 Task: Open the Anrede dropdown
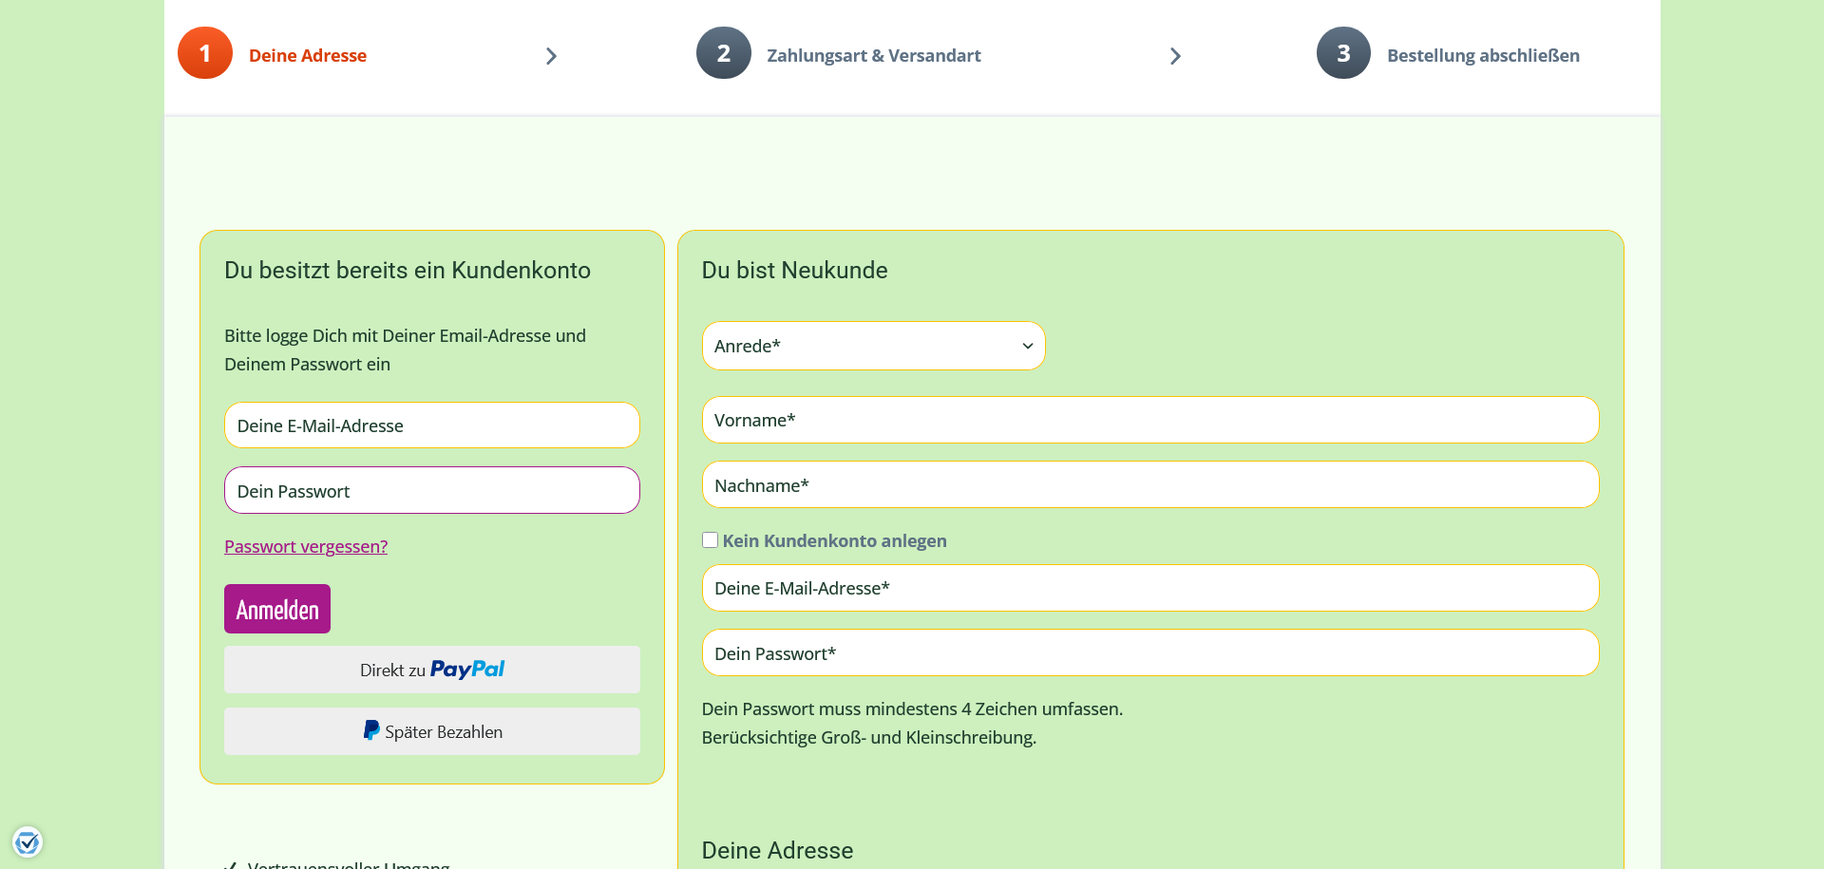(873, 346)
